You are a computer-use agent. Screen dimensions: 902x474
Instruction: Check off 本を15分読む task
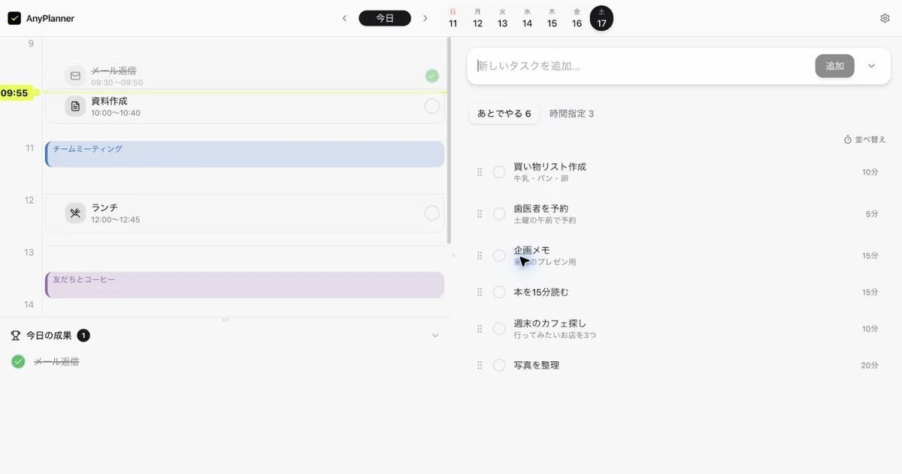pyautogui.click(x=499, y=292)
